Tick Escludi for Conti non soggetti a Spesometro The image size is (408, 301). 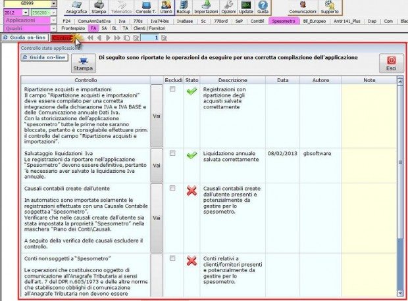172,258
